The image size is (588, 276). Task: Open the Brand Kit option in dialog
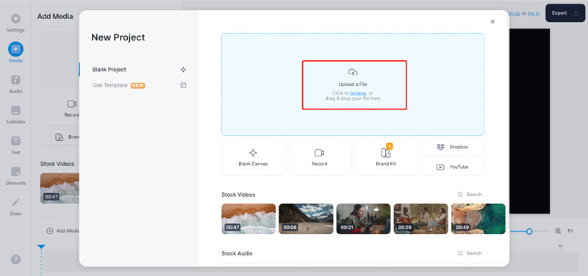pos(386,157)
